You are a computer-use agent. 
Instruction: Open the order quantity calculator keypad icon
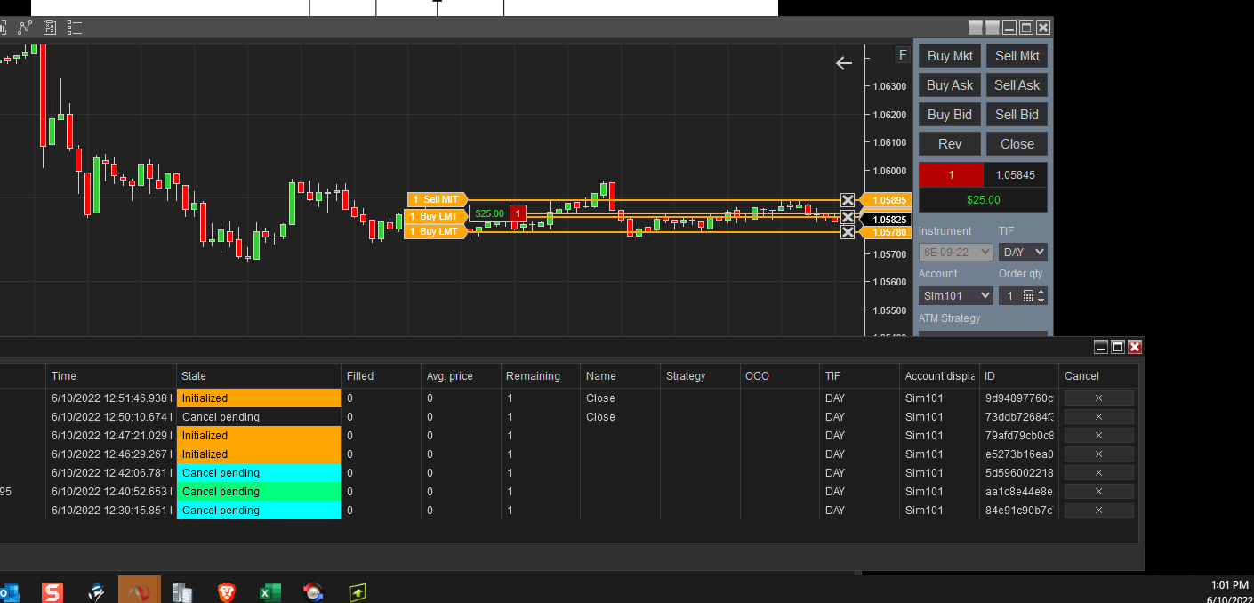pyautogui.click(x=1029, y=295)
